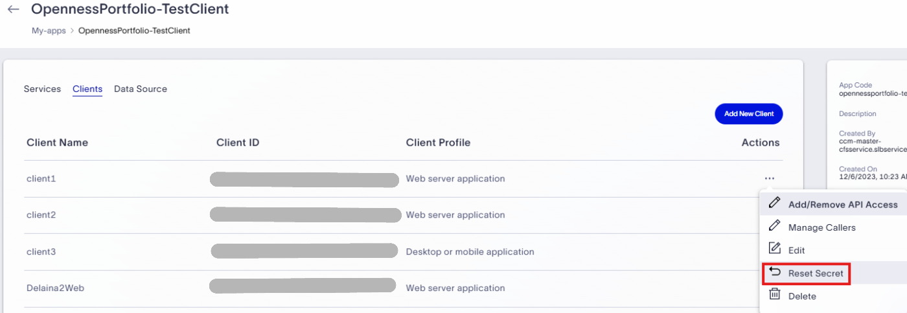The width and height of the screenshot is (907, 313).
Task: Choose Delete from the actions menu
Action: point(802,296)
